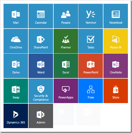Open Word from the launcher

click(x=41, y=66)
